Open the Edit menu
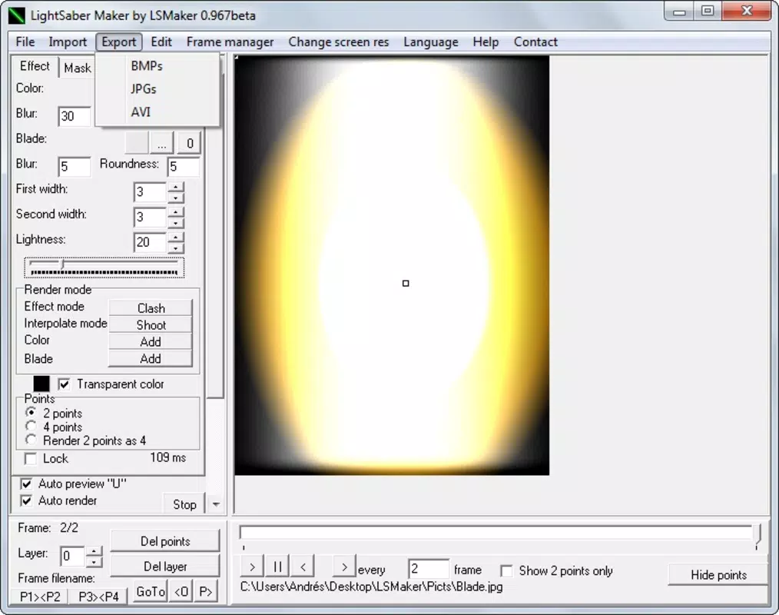779x615 pixels. pos(161,42)
